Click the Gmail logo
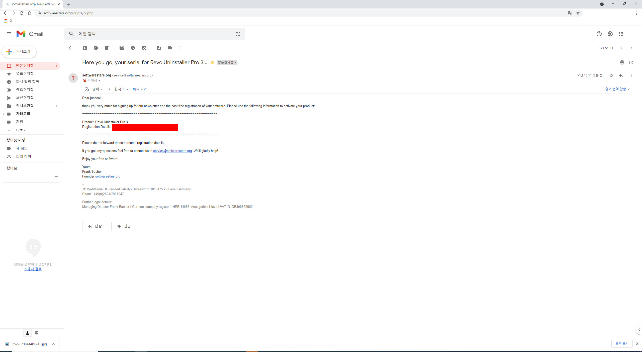The image size is (642, 352). click(30, 34)
